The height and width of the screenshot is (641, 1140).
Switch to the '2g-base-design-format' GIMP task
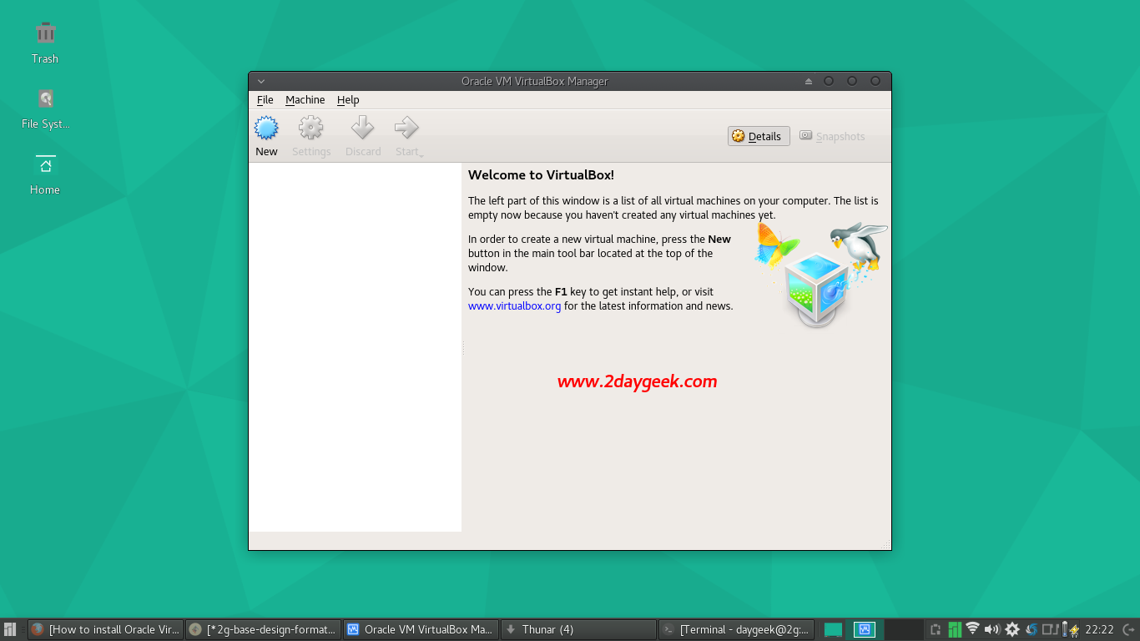pyautogui.click(x=263, y=629)
